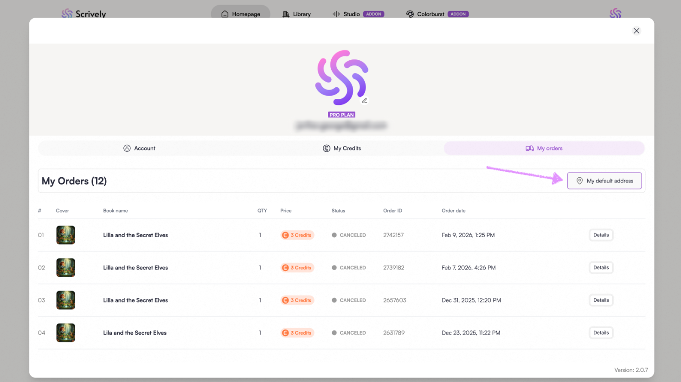Go to Homepage in the top navigation
The image size is (681, 382).
point(240,14)
